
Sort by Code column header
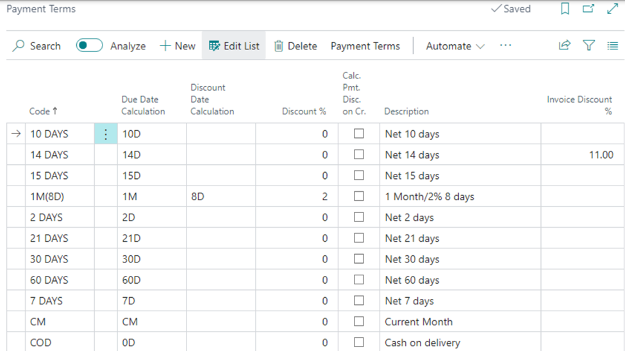pyautogui.click(x=43, y=111)
